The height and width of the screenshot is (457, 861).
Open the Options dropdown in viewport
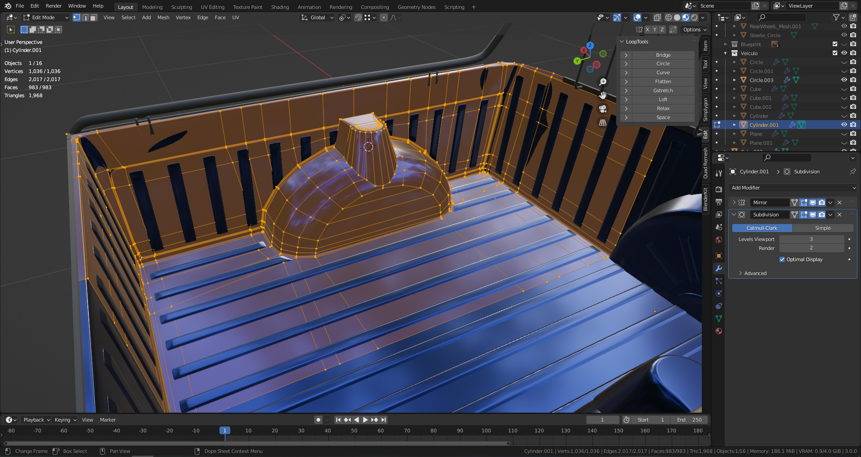point(695,30)
